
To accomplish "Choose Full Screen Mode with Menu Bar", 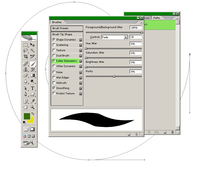I will point(29,136).
